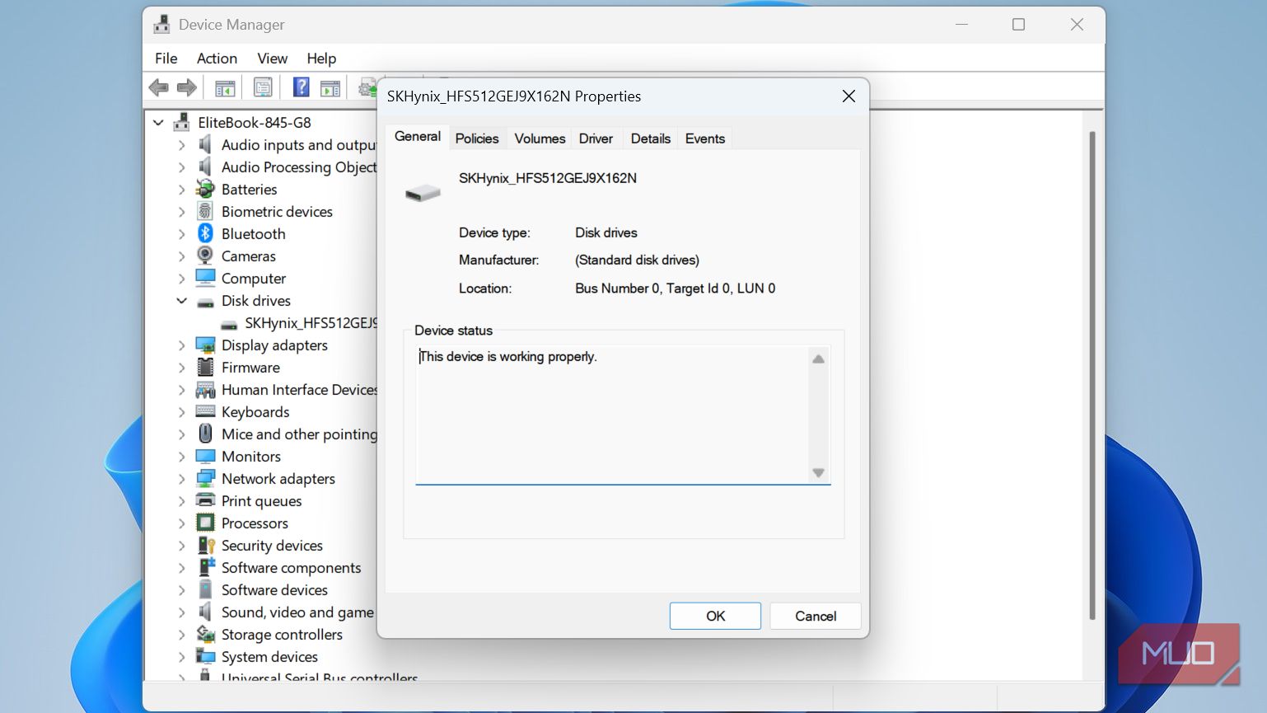The height and width of the screenshot is (713, 1267).
Task: Expand the Monitors node chevron
Action: click(182, 457)
